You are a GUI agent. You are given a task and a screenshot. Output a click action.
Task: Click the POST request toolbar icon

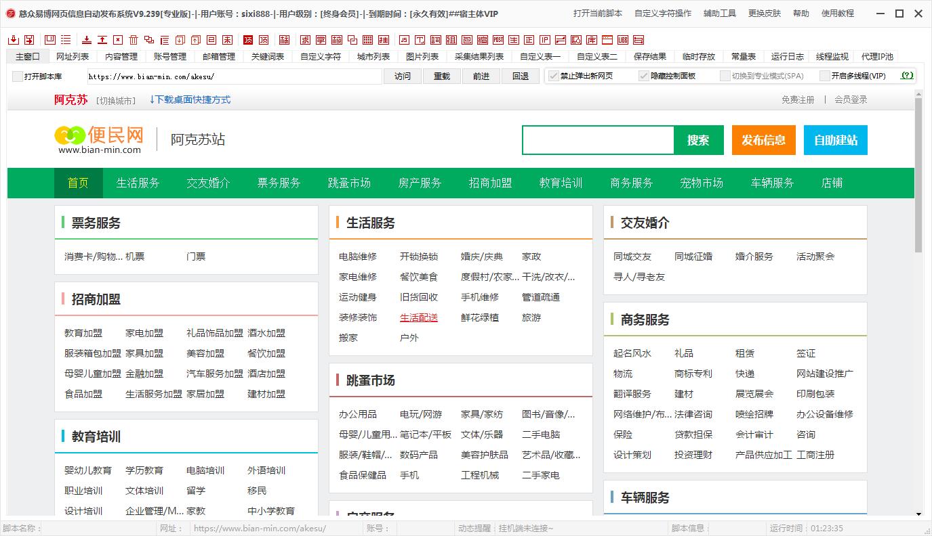tap(498, 40)
